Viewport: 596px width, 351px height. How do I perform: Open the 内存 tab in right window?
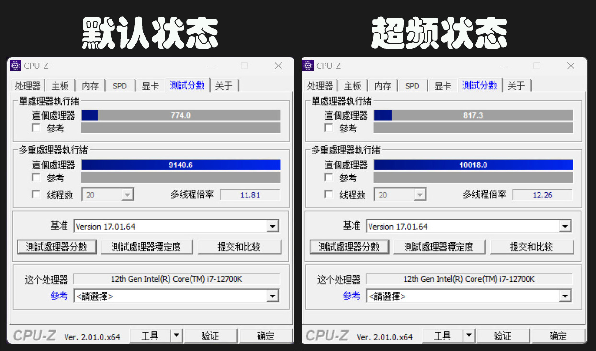382,86
